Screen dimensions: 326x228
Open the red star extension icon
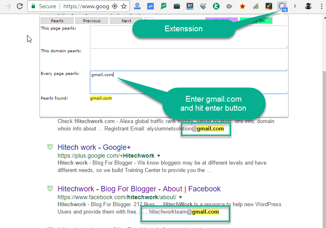(243, 6)
